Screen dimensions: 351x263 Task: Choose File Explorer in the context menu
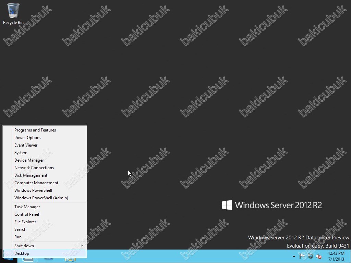coord(45,222)
